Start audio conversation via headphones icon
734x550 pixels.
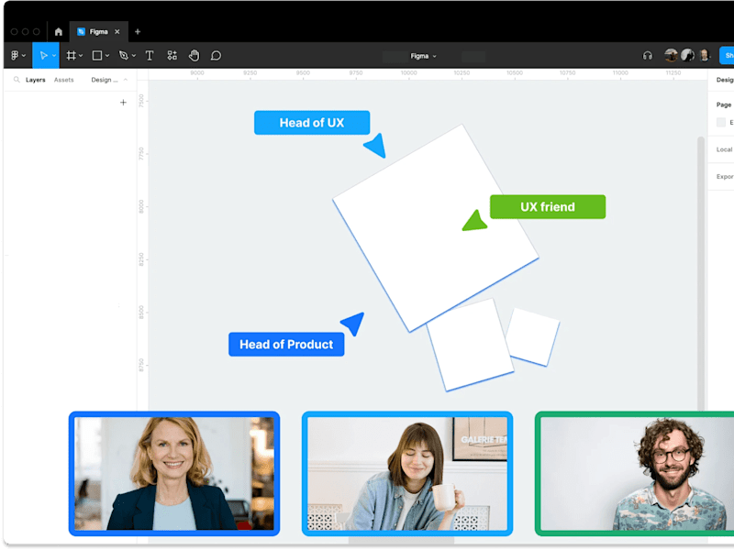click(x=648, y=56)
